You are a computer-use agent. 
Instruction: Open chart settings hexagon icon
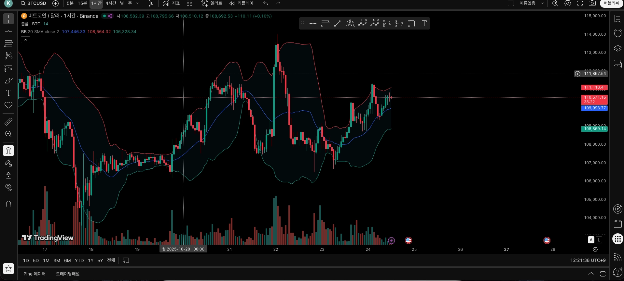[x=568, y=3]
